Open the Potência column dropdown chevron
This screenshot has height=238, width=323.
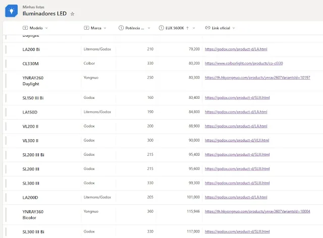(148, 28)
